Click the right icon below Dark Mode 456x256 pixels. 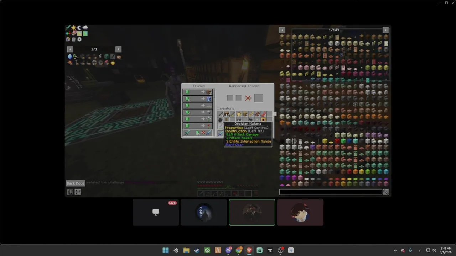pos(78,192)
